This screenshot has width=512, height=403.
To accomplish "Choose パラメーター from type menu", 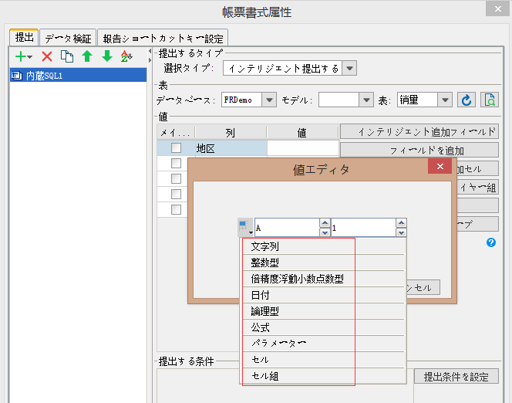I will (323, 344).
